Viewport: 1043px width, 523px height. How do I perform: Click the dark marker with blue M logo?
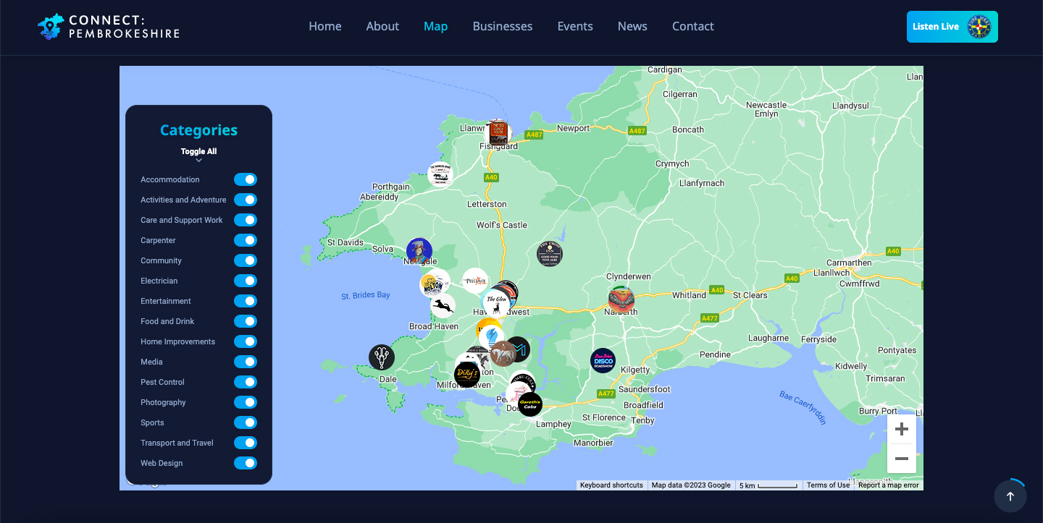coord(519,349)
